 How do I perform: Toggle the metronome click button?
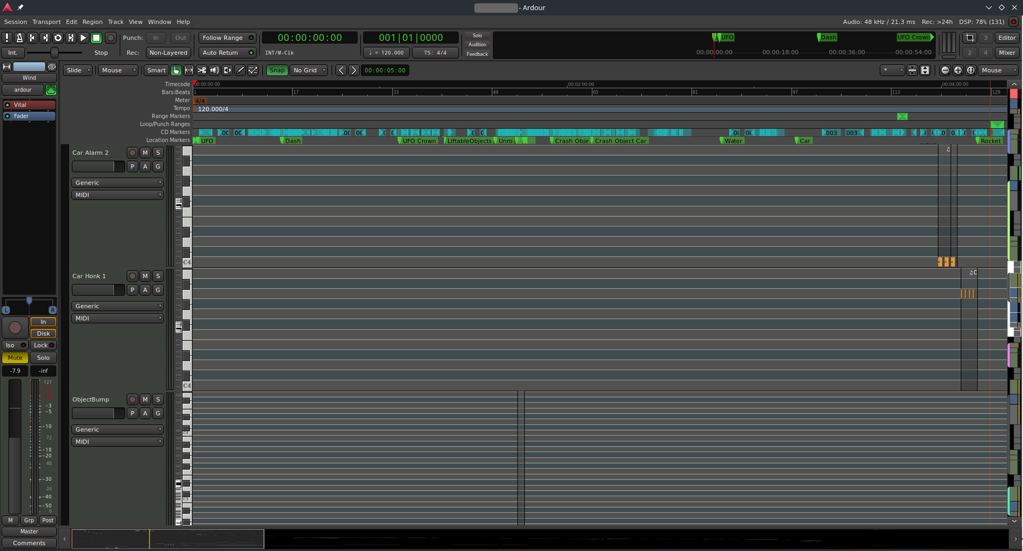(x=19, y=38)
